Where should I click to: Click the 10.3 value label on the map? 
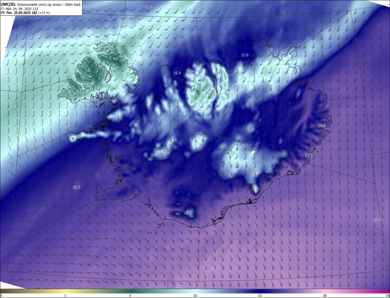[255, 189]
